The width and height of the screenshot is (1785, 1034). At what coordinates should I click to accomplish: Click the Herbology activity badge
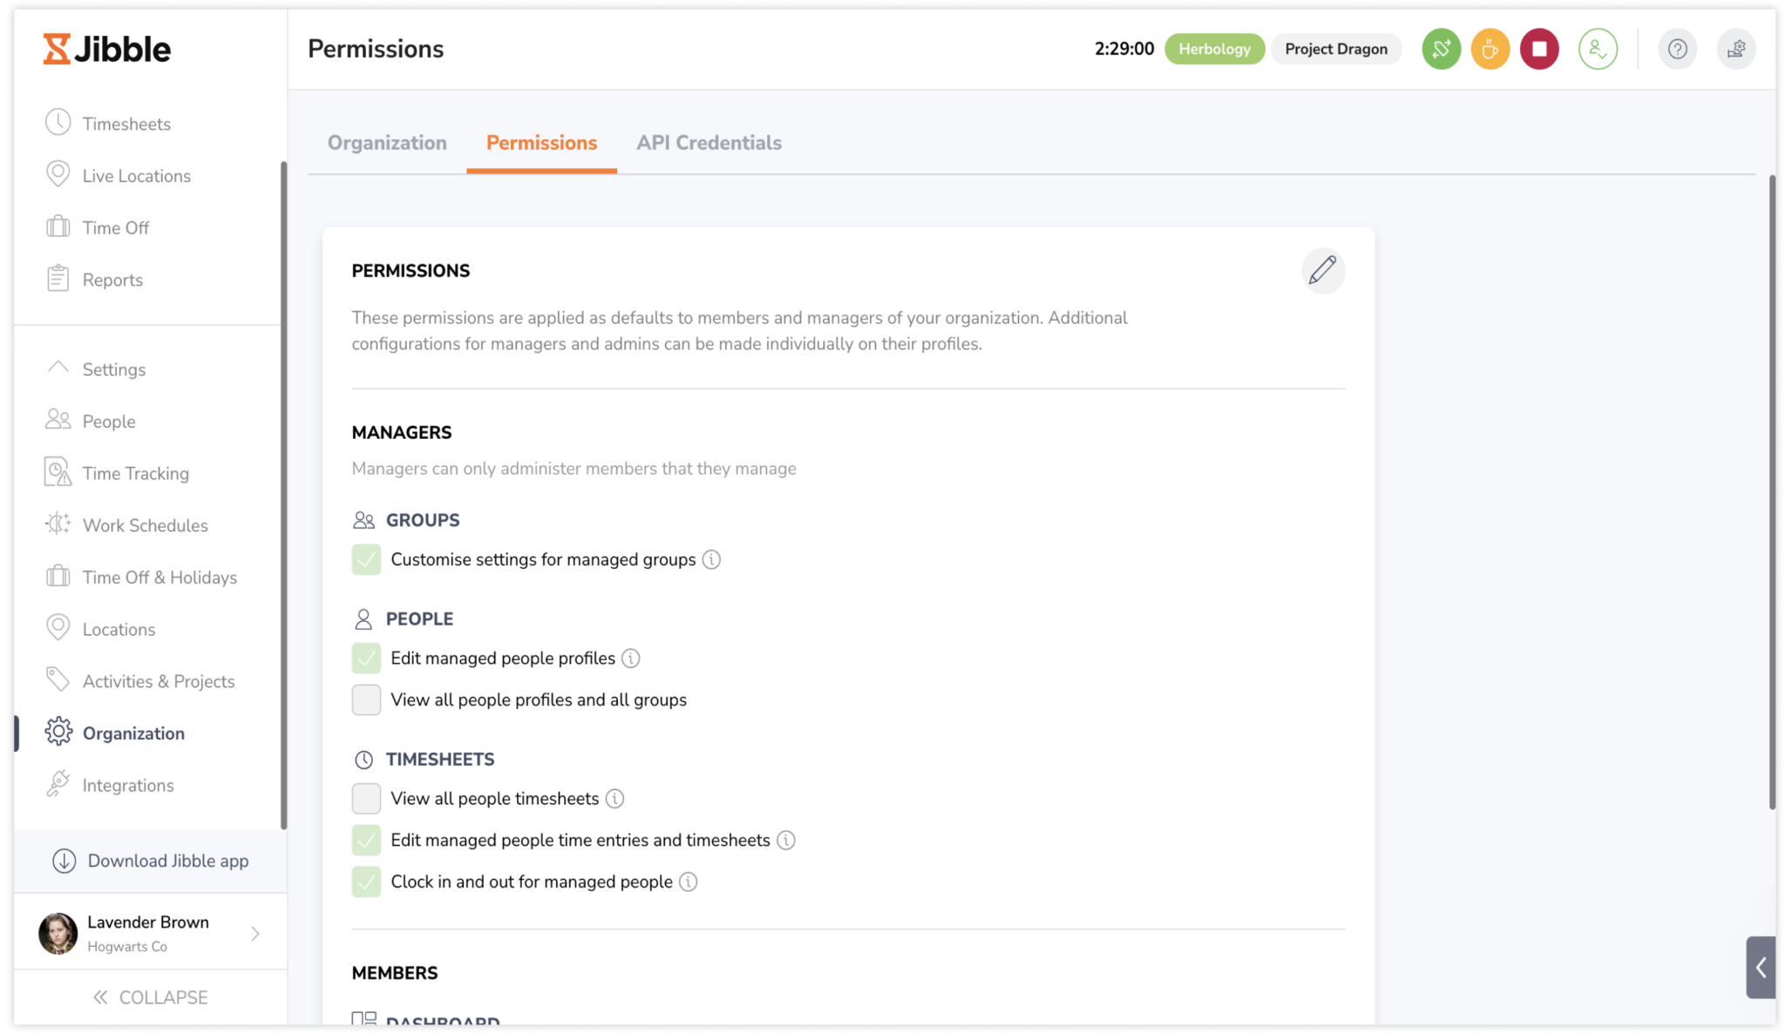[1214, 49]
